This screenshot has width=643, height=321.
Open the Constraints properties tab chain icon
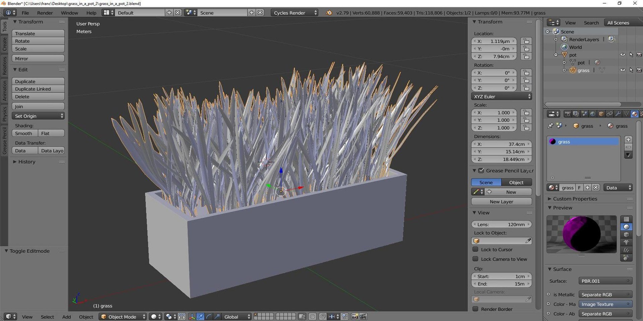[610, 114]
